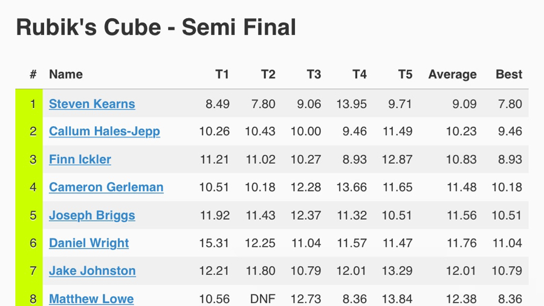Click the # rank column header

click(33, 74)
